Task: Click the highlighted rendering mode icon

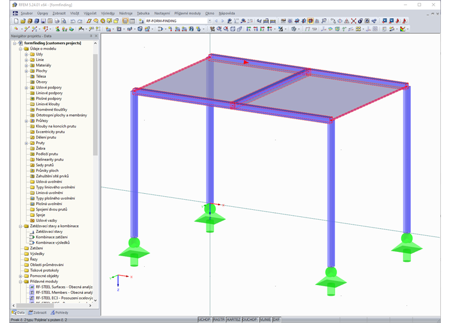Action: pyautogui.click(x=310, y=21)
